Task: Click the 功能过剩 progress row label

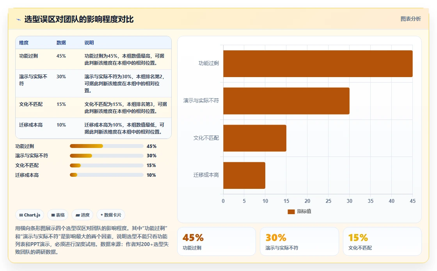Action: [x=25, y=146]
